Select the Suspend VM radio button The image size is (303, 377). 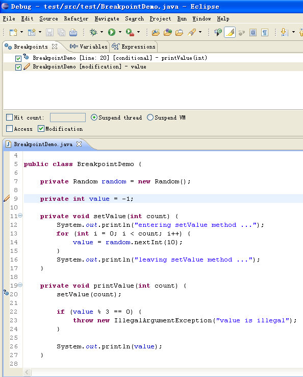pyautogui.click(x=150, y=117)
